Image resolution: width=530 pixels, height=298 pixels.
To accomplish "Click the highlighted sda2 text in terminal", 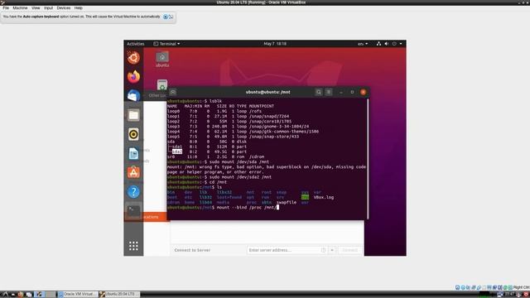I will pyautogui.click(x=177, y=151).
